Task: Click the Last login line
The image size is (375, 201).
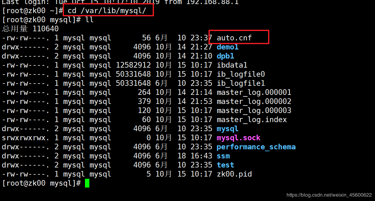Action: (120, 3)
